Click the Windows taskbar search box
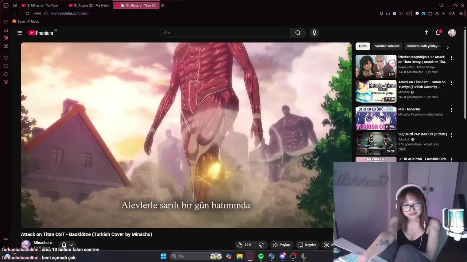This screenshot has height=262, width=467. coord(197,256)
